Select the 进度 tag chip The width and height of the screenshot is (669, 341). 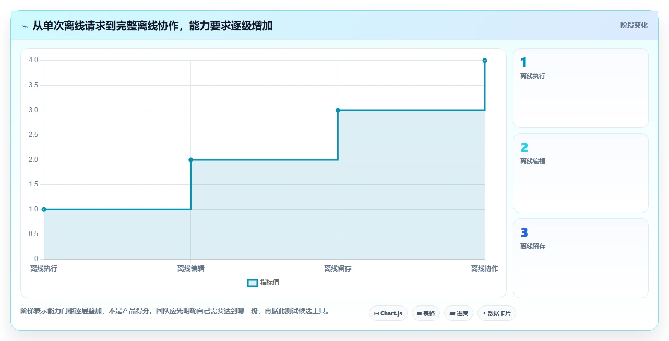pos(458,313)
